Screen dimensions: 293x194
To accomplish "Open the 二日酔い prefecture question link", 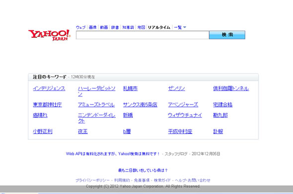I will click(143, 171).
